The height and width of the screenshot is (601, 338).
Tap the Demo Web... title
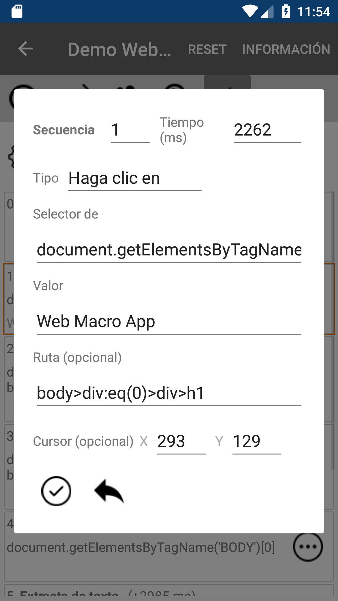[x=120, y=49]
